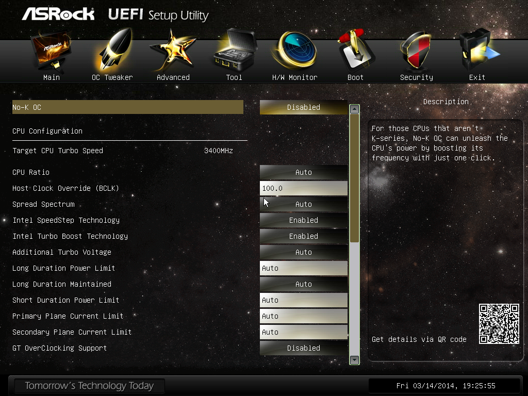528x396 pixels.
Task: Open the No-K OC Disabled dropdown
Action: click(x=303, y=107)
